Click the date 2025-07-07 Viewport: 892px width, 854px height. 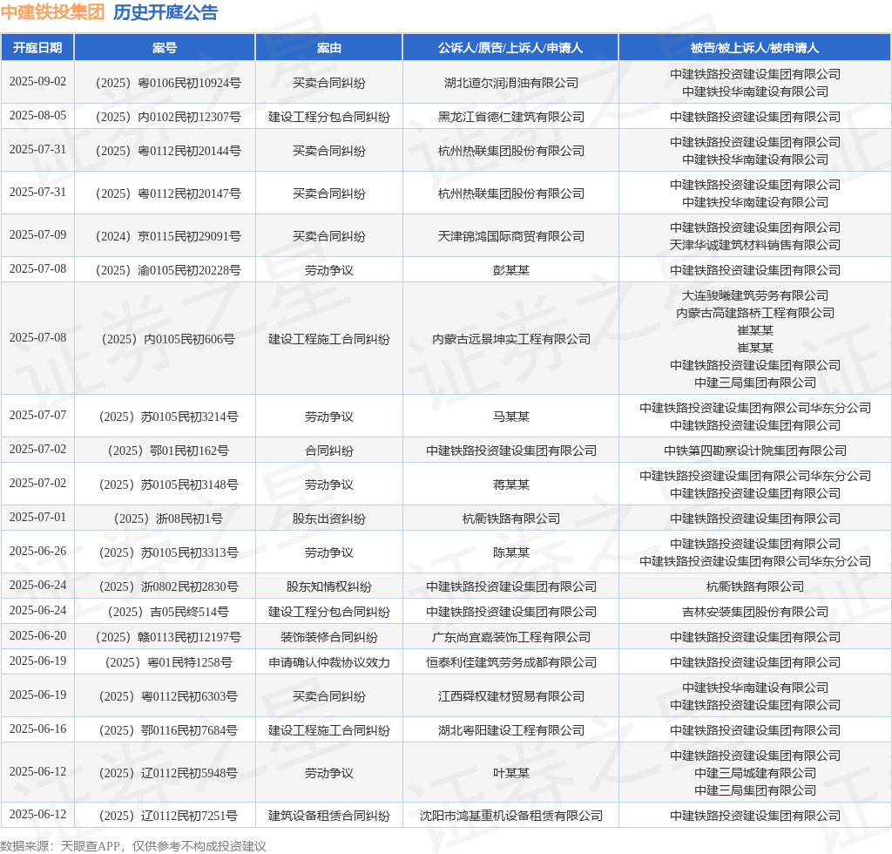pyautogui.click(x=37, y=415)
